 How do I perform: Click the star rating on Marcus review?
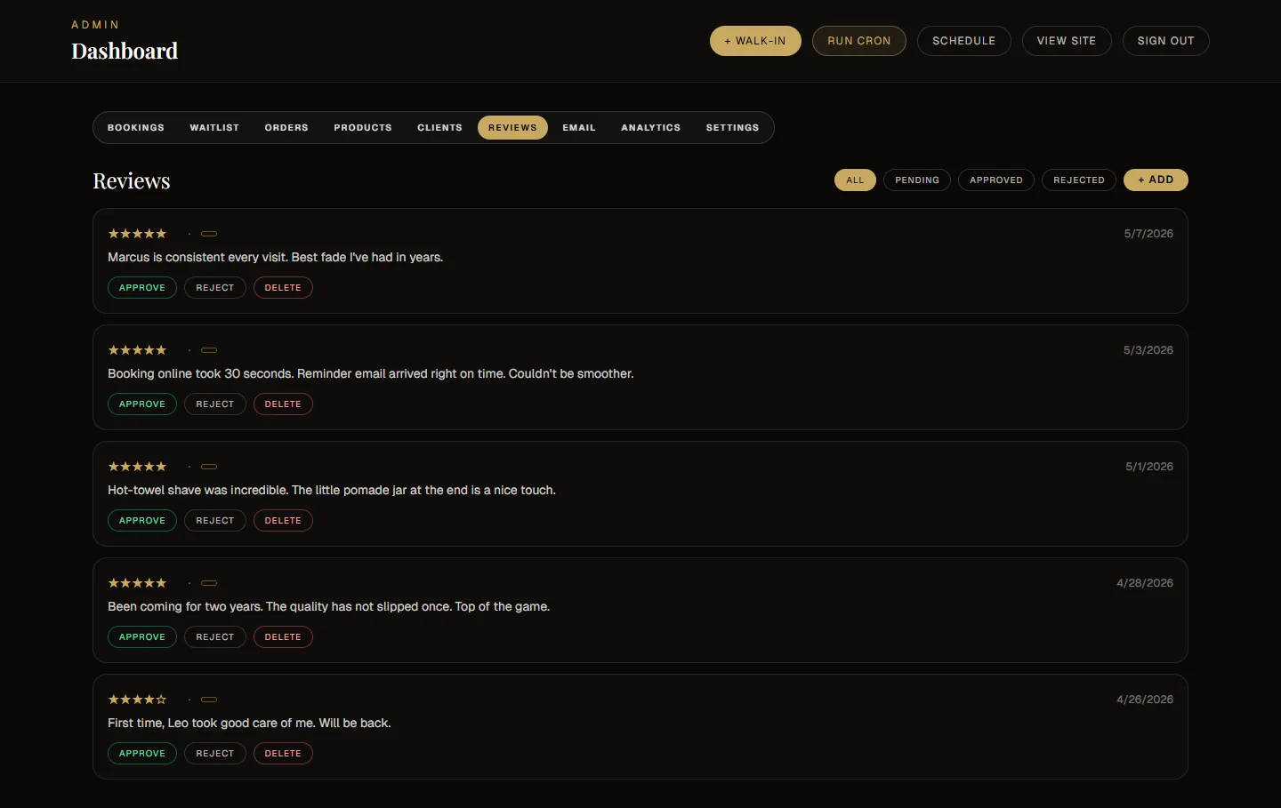coord(137,234)
